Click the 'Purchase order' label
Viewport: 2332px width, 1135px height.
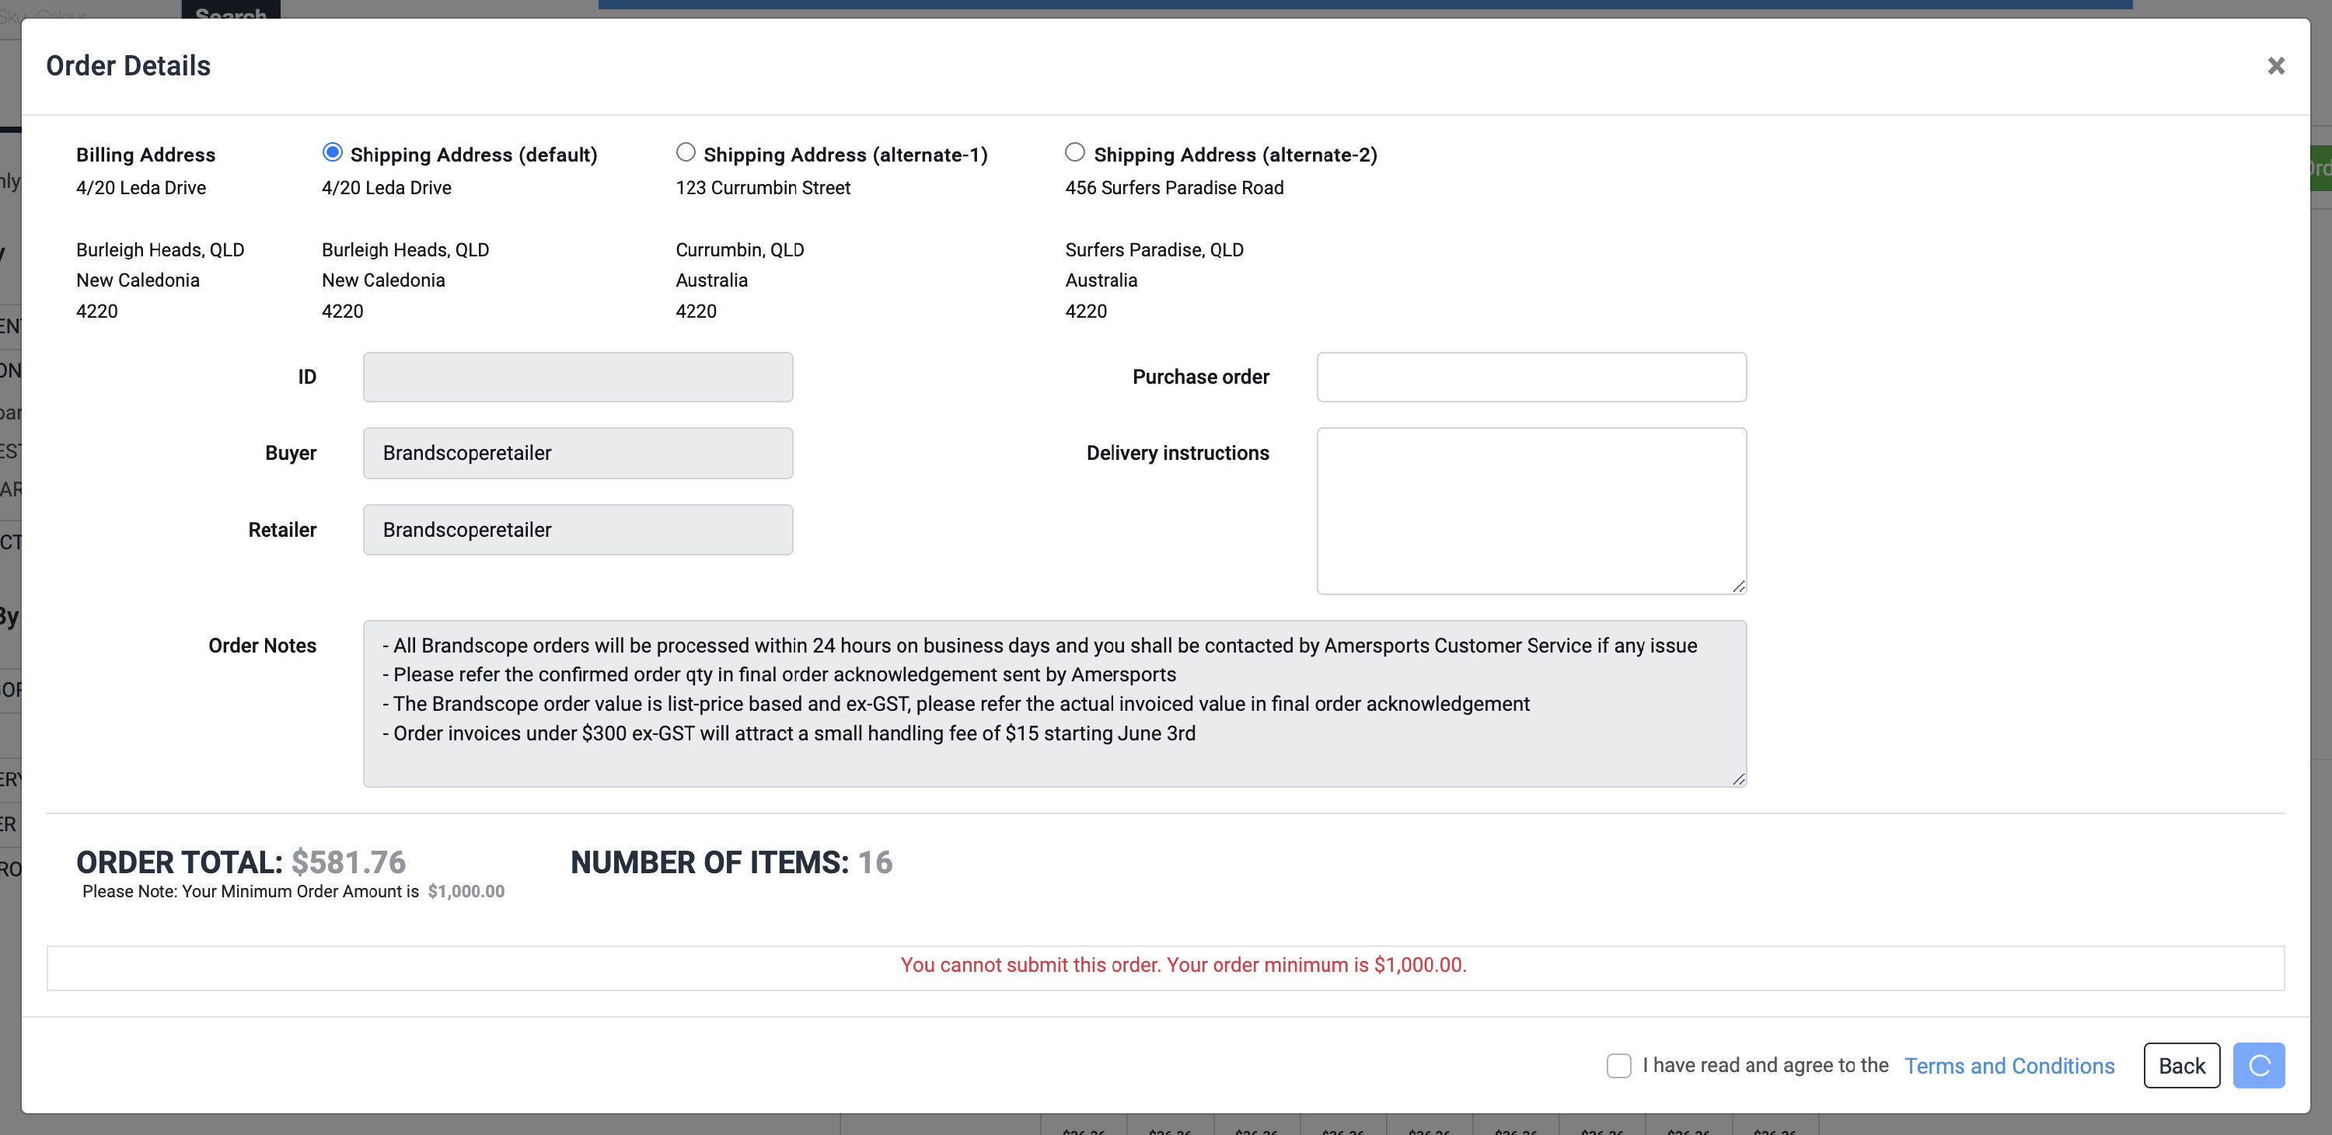pos(1200,377)
